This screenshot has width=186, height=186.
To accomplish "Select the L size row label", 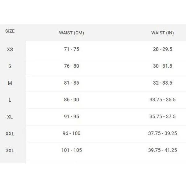I will tap(10, 100).
